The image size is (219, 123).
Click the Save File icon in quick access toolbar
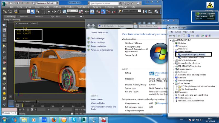(x=18, y=3)
